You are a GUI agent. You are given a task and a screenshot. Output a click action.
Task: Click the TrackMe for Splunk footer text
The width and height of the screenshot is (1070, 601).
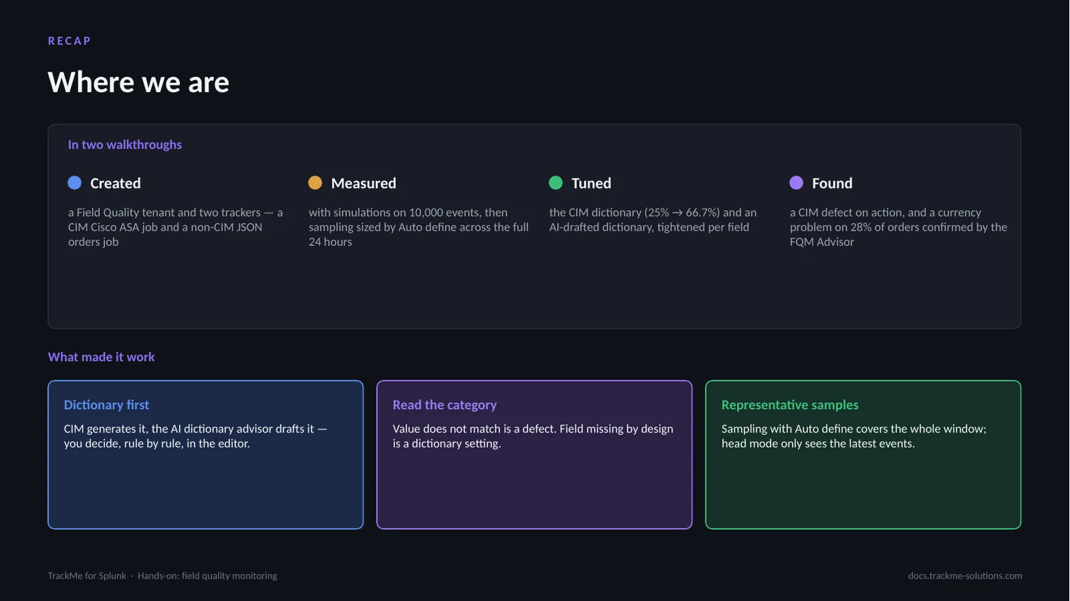tap(87, 576)
